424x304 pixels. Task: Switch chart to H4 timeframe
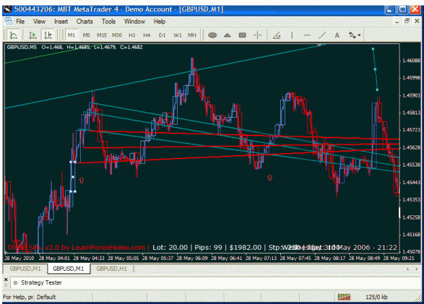(x=147, y=35)
